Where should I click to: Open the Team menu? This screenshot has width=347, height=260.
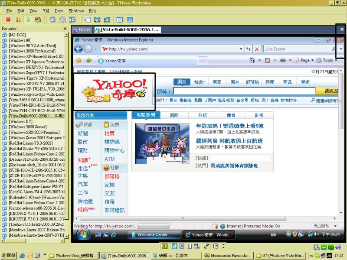[59, 11]
